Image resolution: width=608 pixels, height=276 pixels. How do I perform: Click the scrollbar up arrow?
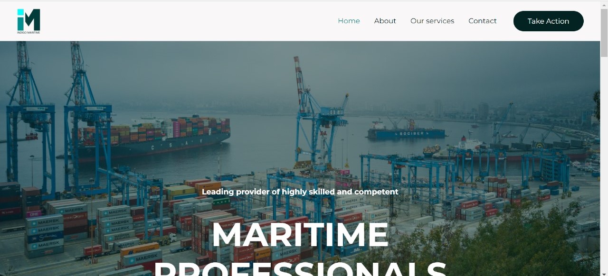pos(604,4)
